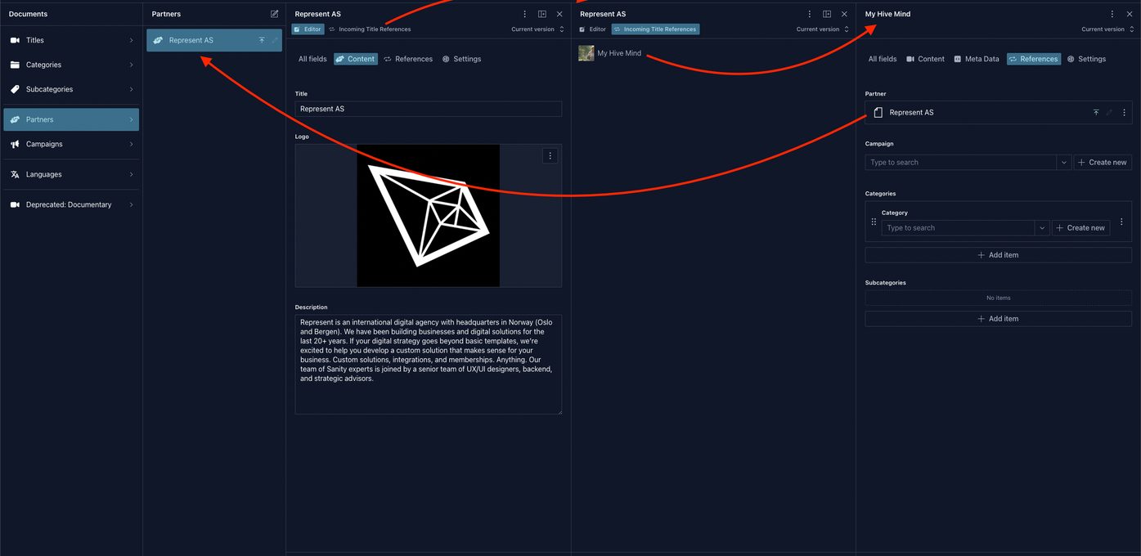Open Titles in the Documents list
The height and width of the screenshot is (556, 1141).
coord(71,40)
